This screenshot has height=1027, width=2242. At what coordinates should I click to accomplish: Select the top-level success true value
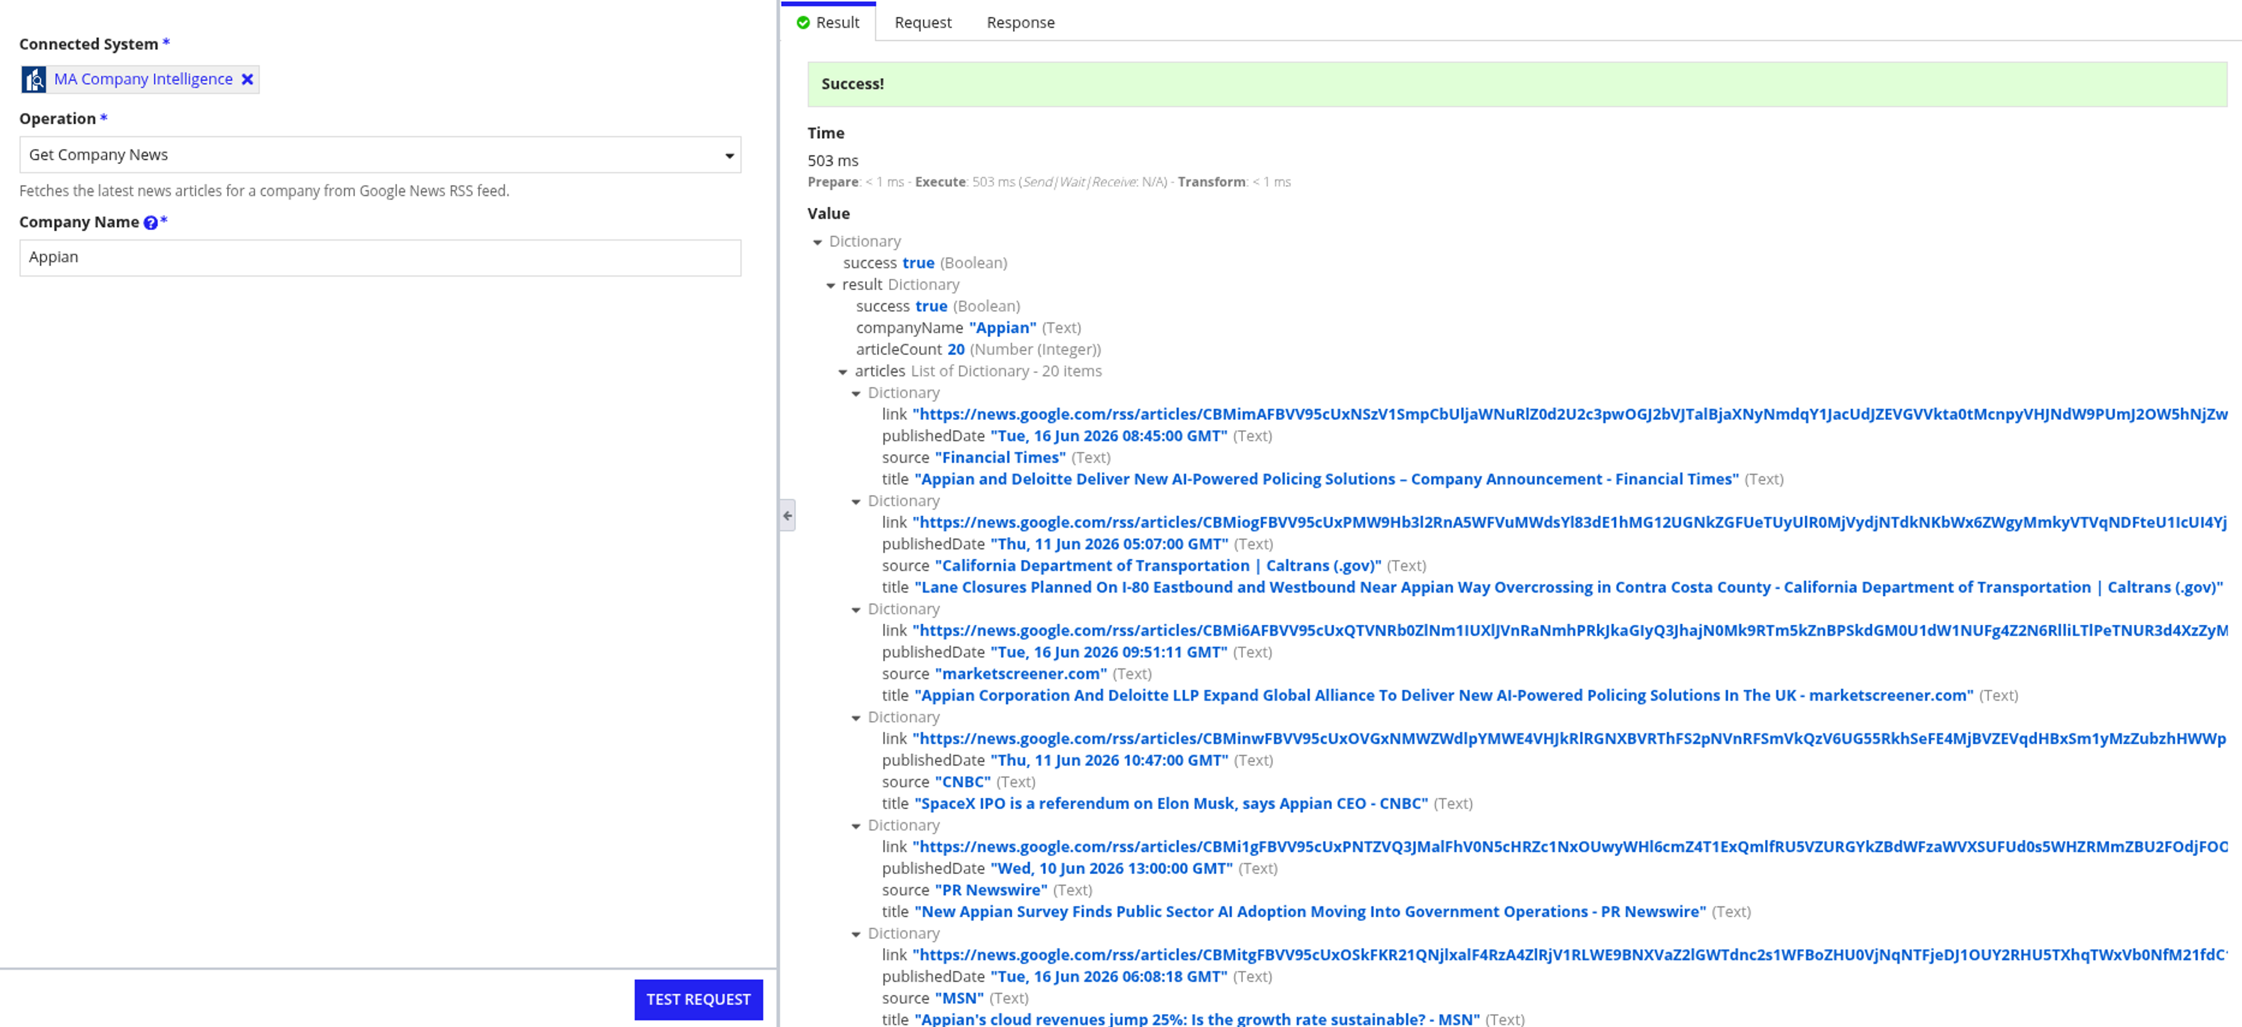point(918,263)
